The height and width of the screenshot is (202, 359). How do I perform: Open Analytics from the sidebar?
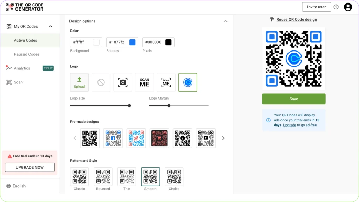pos(22,68)
